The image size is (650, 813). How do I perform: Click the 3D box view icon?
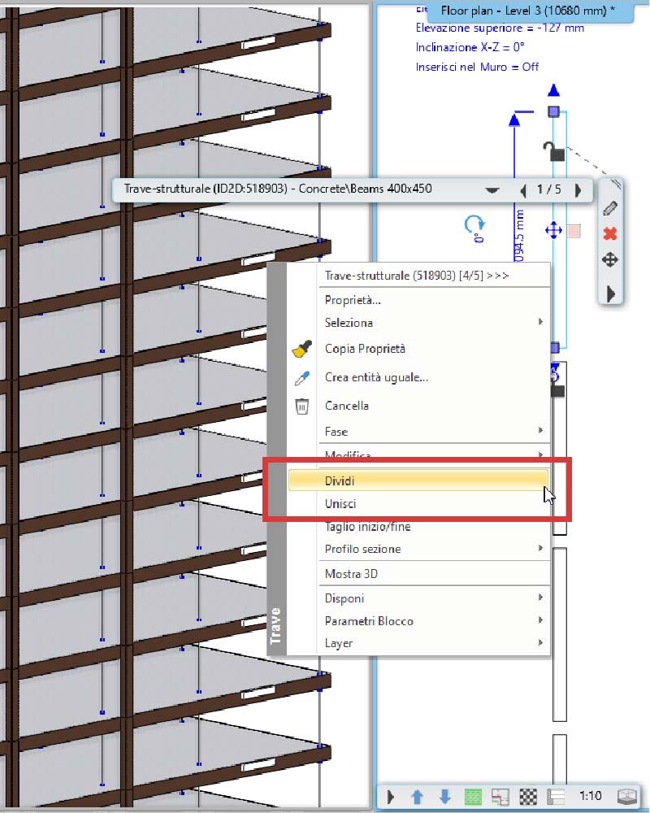pos(626,797)
